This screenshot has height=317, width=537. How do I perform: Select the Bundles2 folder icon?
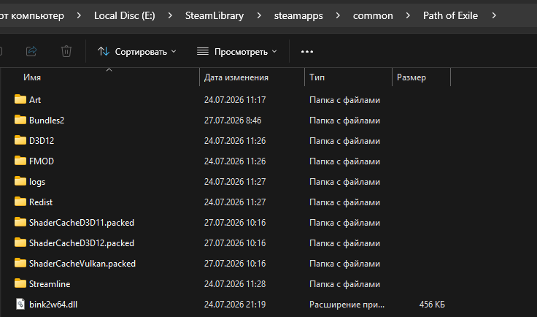click(x=20, y=120)
